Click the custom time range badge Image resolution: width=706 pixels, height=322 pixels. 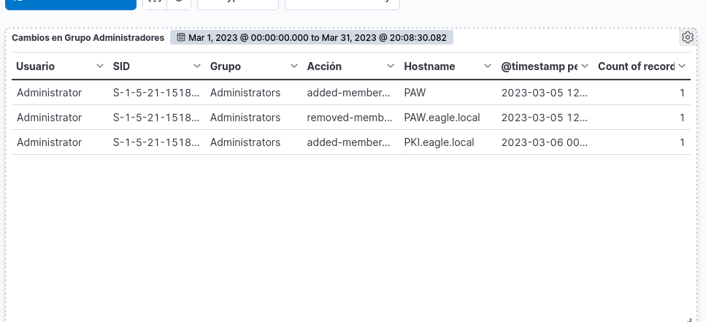[312, 37]
